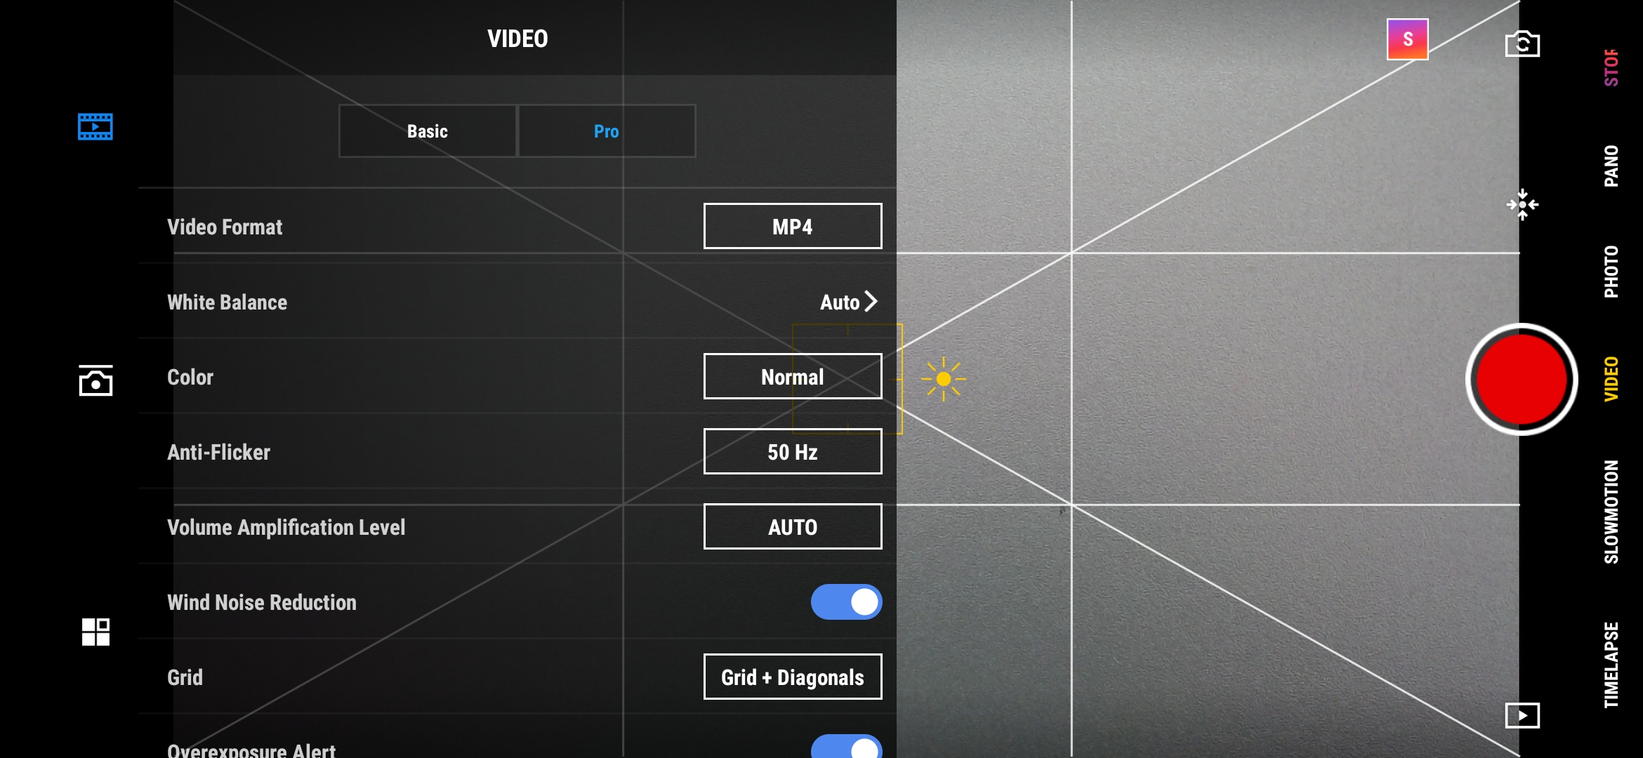Select 50 Hz anti-flicker dropdown
1643x758 pixels.
792,452
